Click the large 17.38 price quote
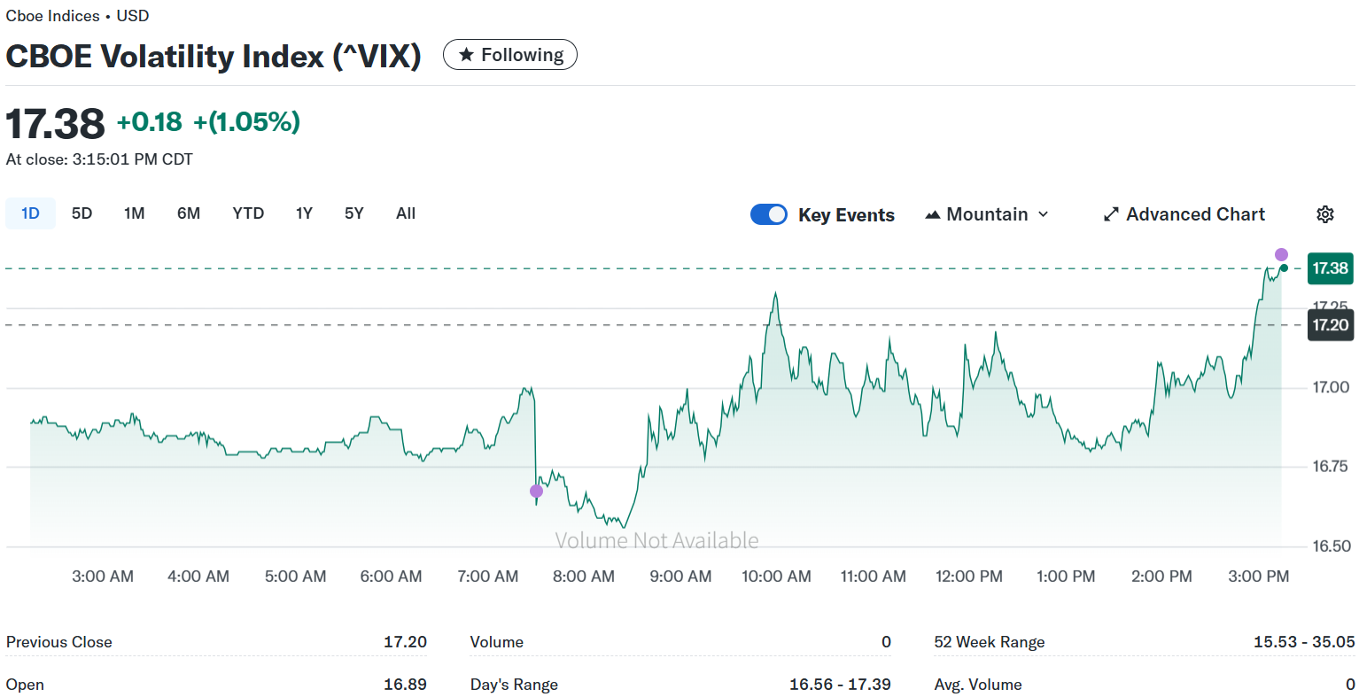This screenshot has width=1359, height=697. coord(56,123)
